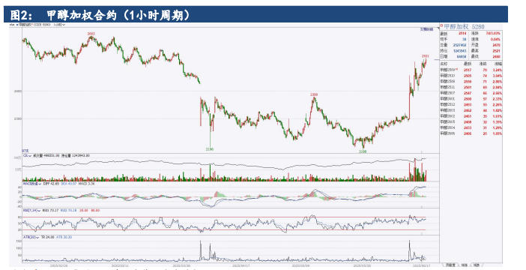Select the 甲醇2508 contract row
The width and height of the screenshot is (526, 270).
click(x=471, y=82)
